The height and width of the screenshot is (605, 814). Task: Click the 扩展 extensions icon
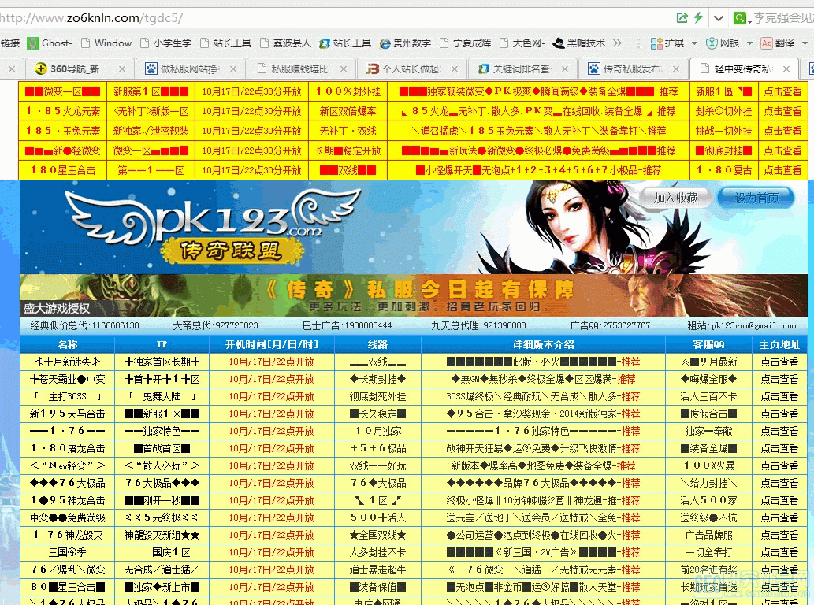pyautogui.click(x=656, y=43)
